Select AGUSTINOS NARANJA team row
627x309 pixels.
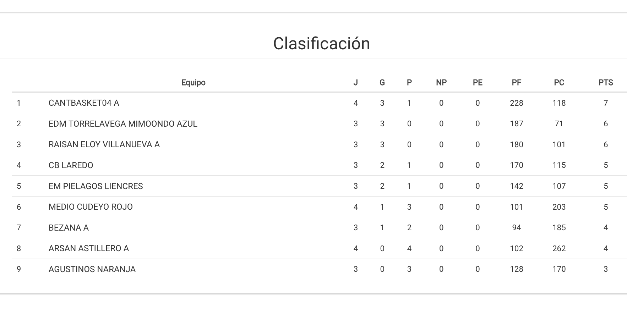[x=92, y=269]
